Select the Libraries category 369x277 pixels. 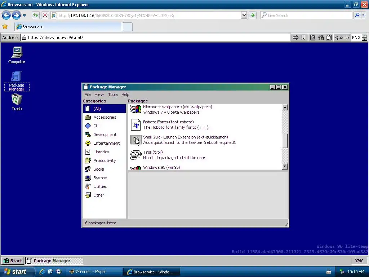[x=105, y=152]
